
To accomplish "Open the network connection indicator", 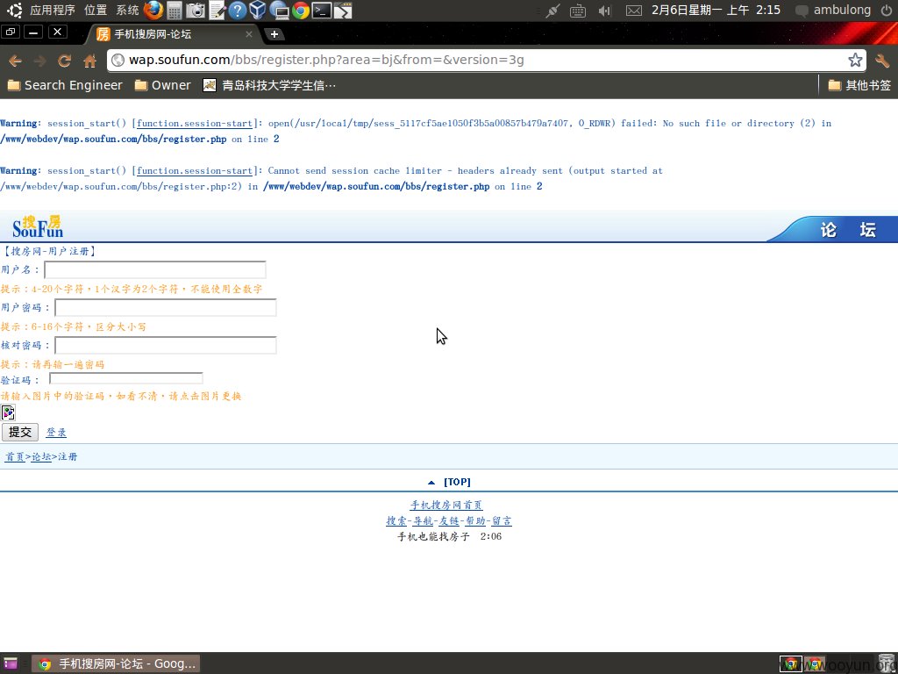I will 552,11.
